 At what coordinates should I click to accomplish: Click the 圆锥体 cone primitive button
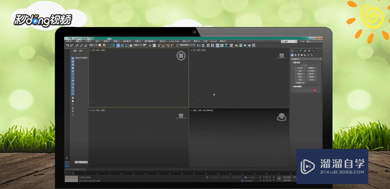click(311, 68)
